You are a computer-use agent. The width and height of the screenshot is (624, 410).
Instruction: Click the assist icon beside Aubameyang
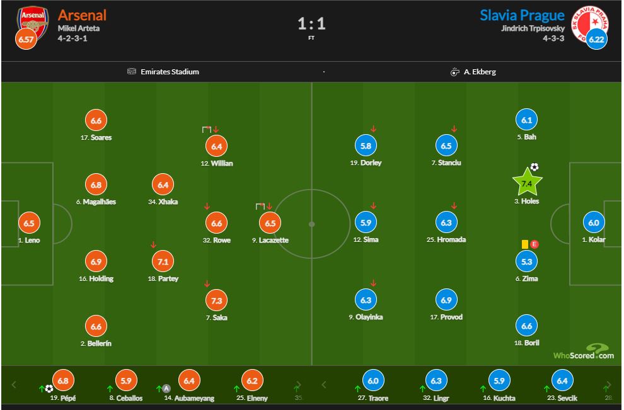tap(166, 389)
